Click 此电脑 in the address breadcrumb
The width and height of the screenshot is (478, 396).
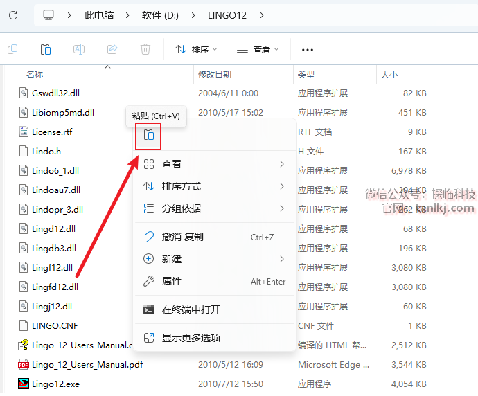99,15
